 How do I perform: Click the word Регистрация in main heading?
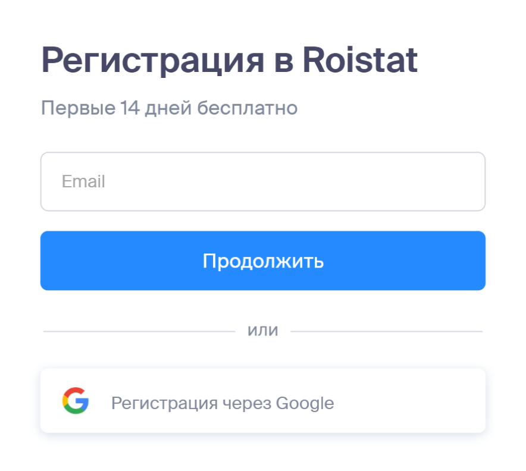click(x=153, y=60)
